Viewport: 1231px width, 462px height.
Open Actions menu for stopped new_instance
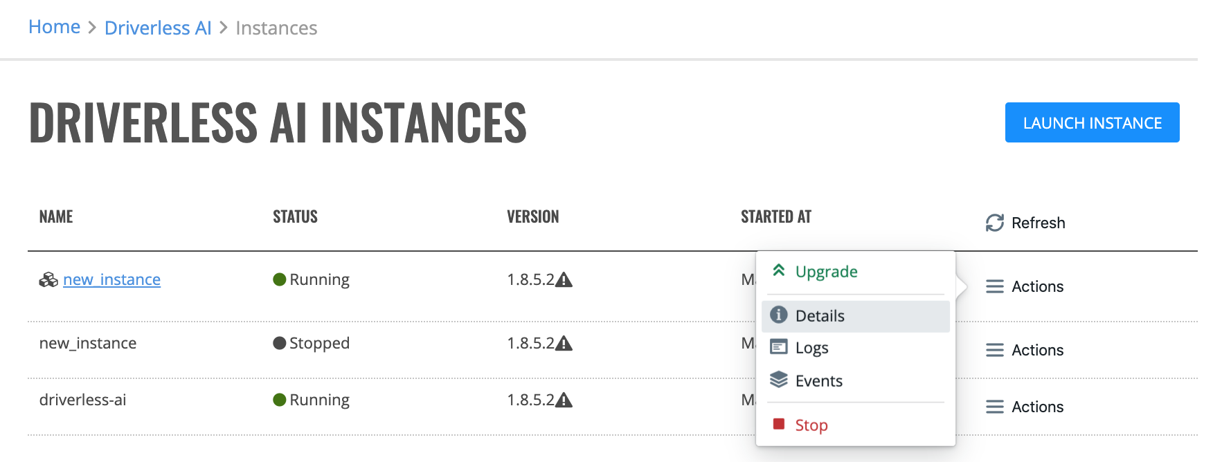pyautogui.click(x=1025, y=350)
